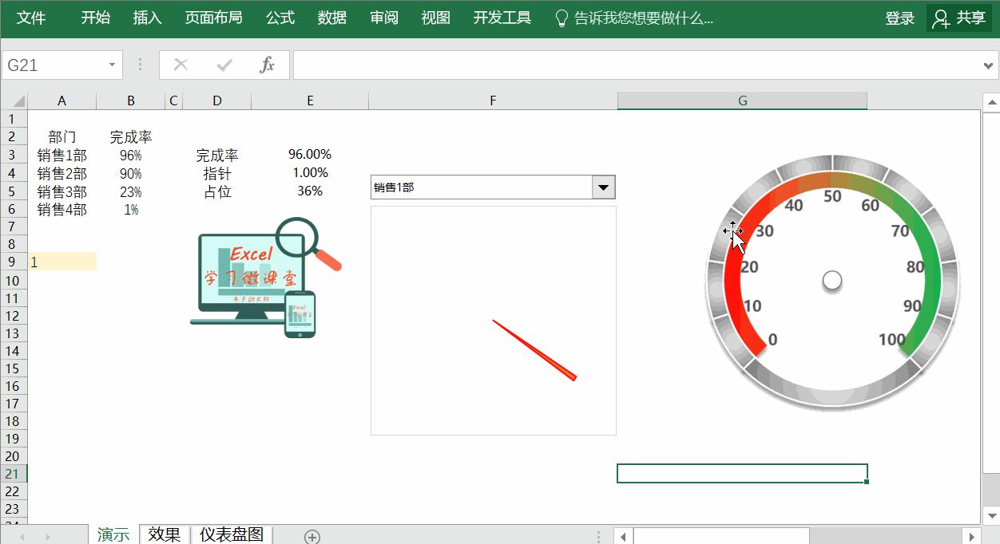
Task: Expand the formula bar with the chevron
Action: (989, 65)
